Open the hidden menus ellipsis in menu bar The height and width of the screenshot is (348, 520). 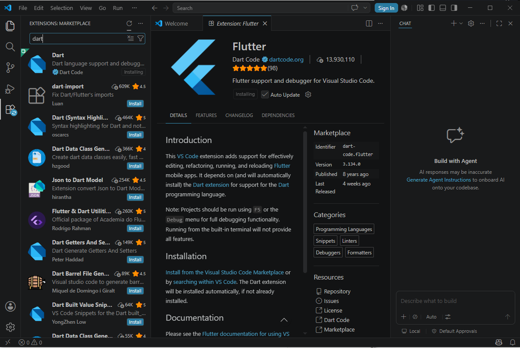pyautogui.click(x=134, y=8)
